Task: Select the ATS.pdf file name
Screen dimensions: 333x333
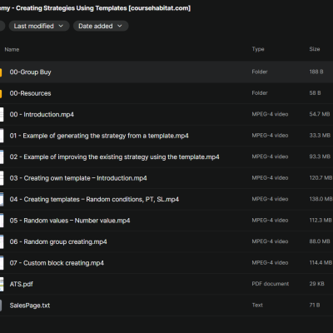Action: (22, 284)
